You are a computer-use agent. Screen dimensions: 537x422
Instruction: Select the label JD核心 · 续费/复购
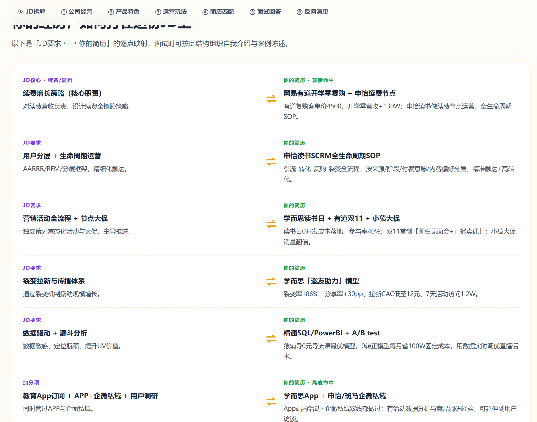[48, 80]
